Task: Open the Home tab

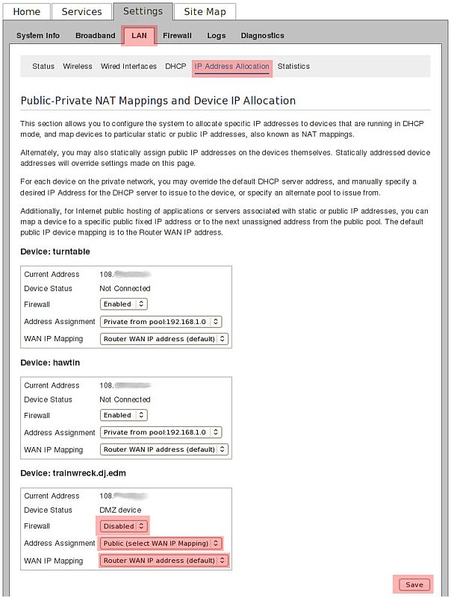Action: [27, 12]
